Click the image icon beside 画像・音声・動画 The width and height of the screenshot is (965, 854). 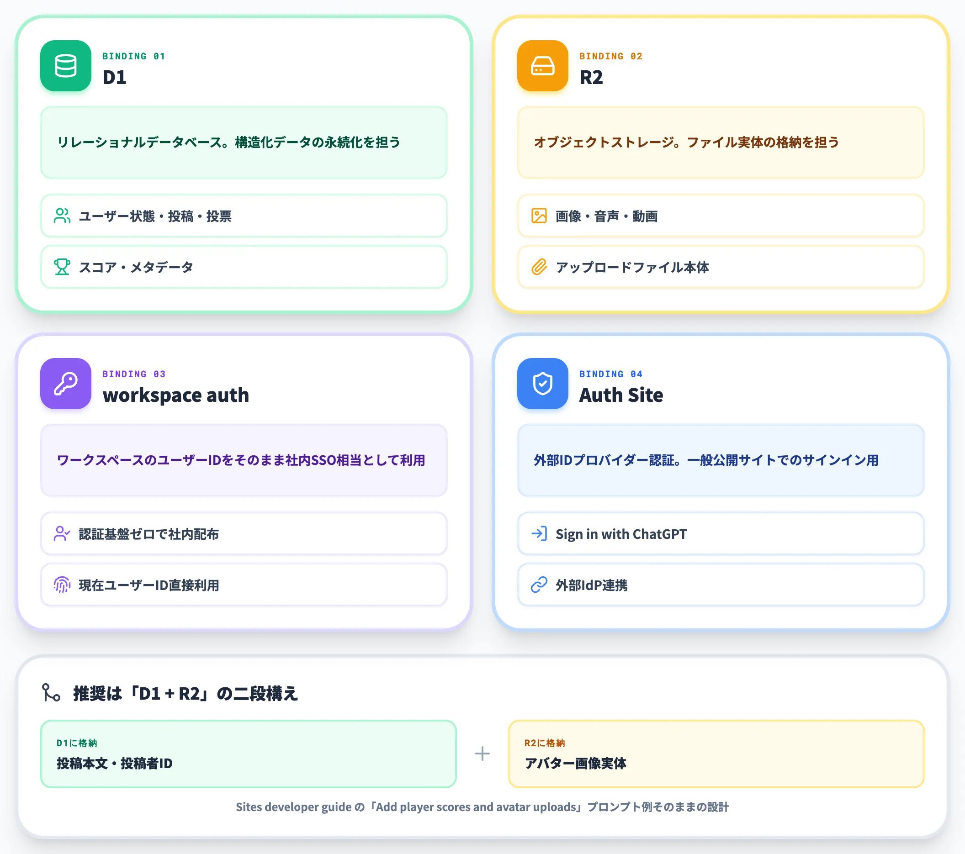539,216
